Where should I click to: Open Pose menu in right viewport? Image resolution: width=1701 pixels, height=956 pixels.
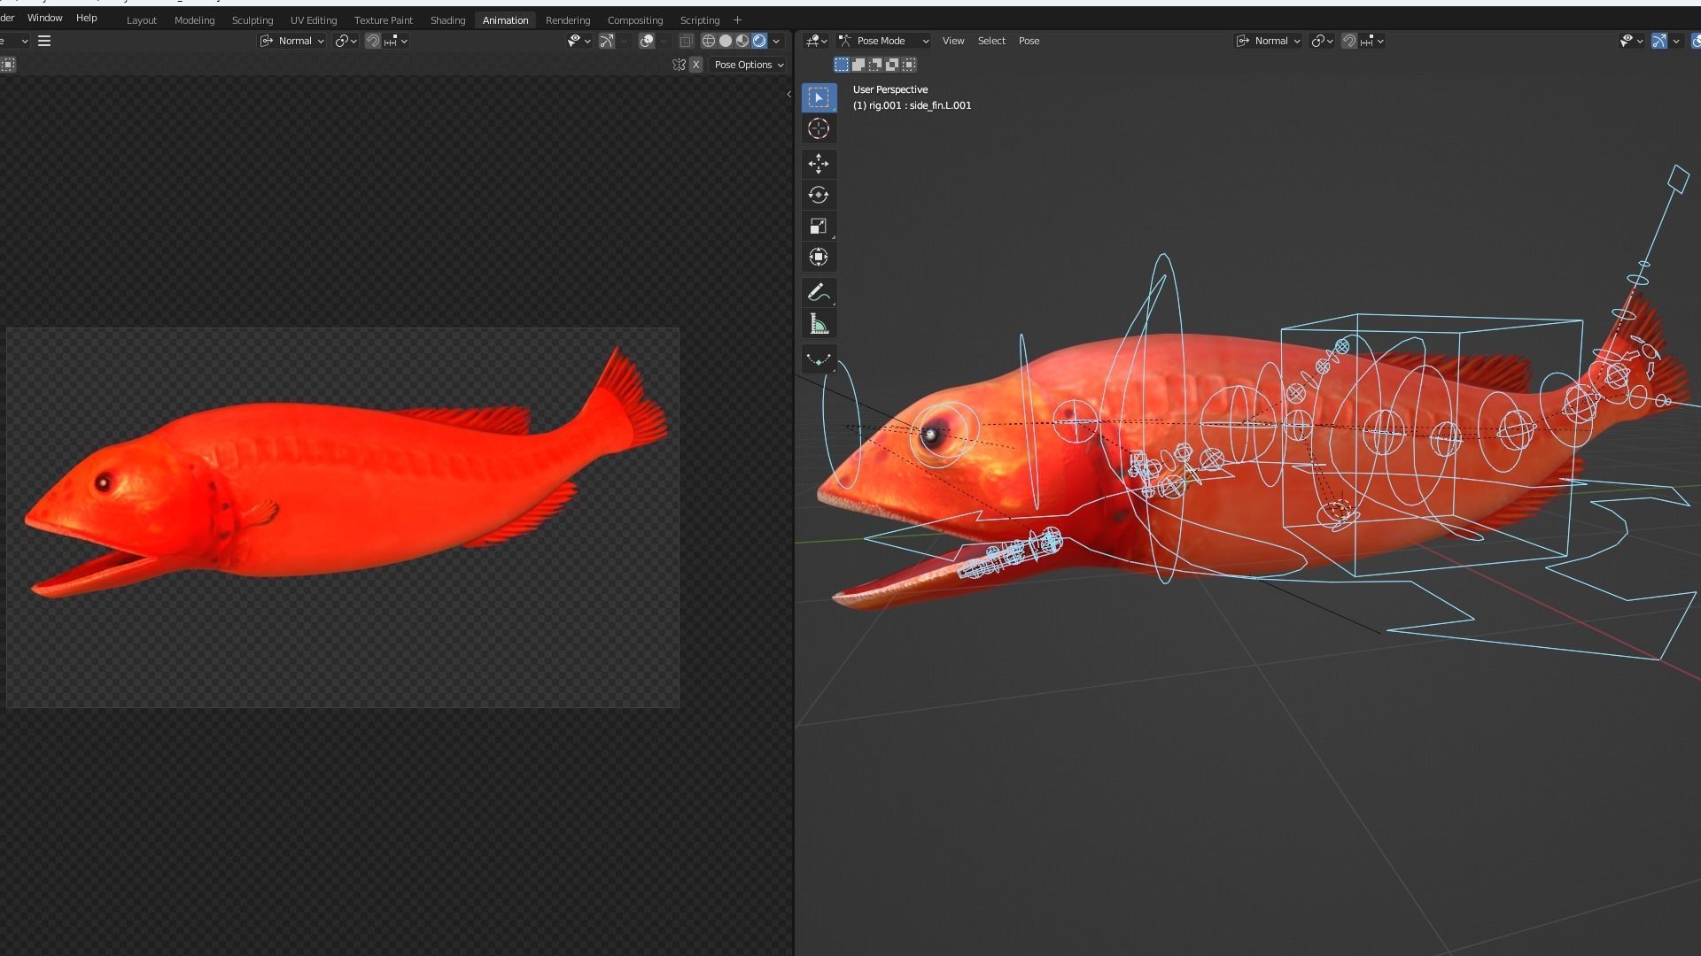point(1029,41)
